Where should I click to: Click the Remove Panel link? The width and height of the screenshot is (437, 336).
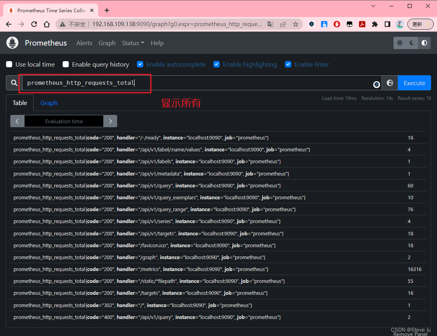coord(410,334)
